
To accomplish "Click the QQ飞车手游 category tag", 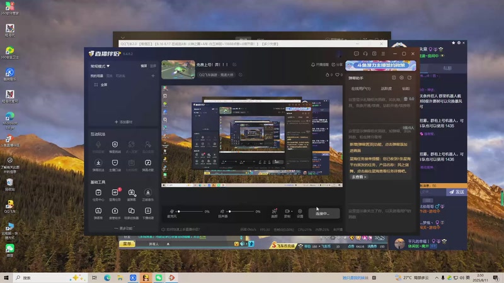I will pyautogui.click(x=216, y=75).
